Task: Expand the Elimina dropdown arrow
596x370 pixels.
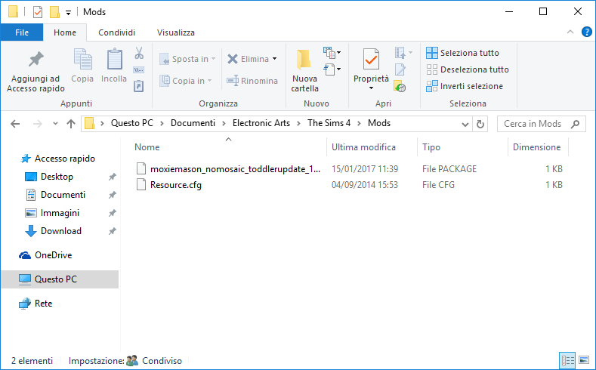Action: click(274, 59)
